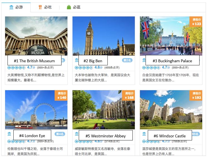Open the Westminster Abbey photo

pos(104,110)
